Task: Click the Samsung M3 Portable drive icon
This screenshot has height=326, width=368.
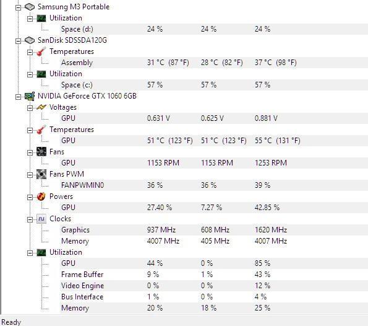Action: [x=30, y=7]
